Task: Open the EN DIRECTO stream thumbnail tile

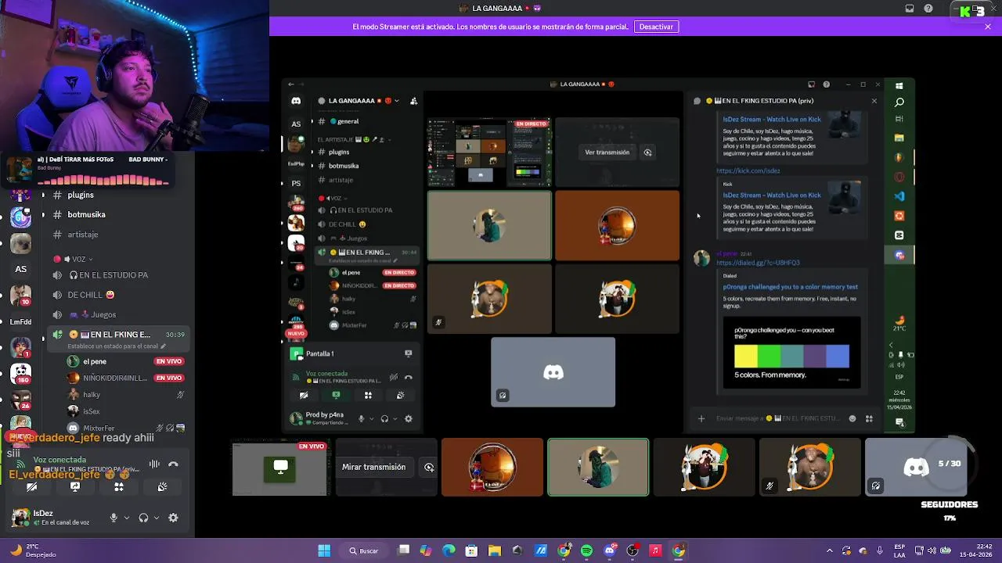Action: (x=489, y=152)
